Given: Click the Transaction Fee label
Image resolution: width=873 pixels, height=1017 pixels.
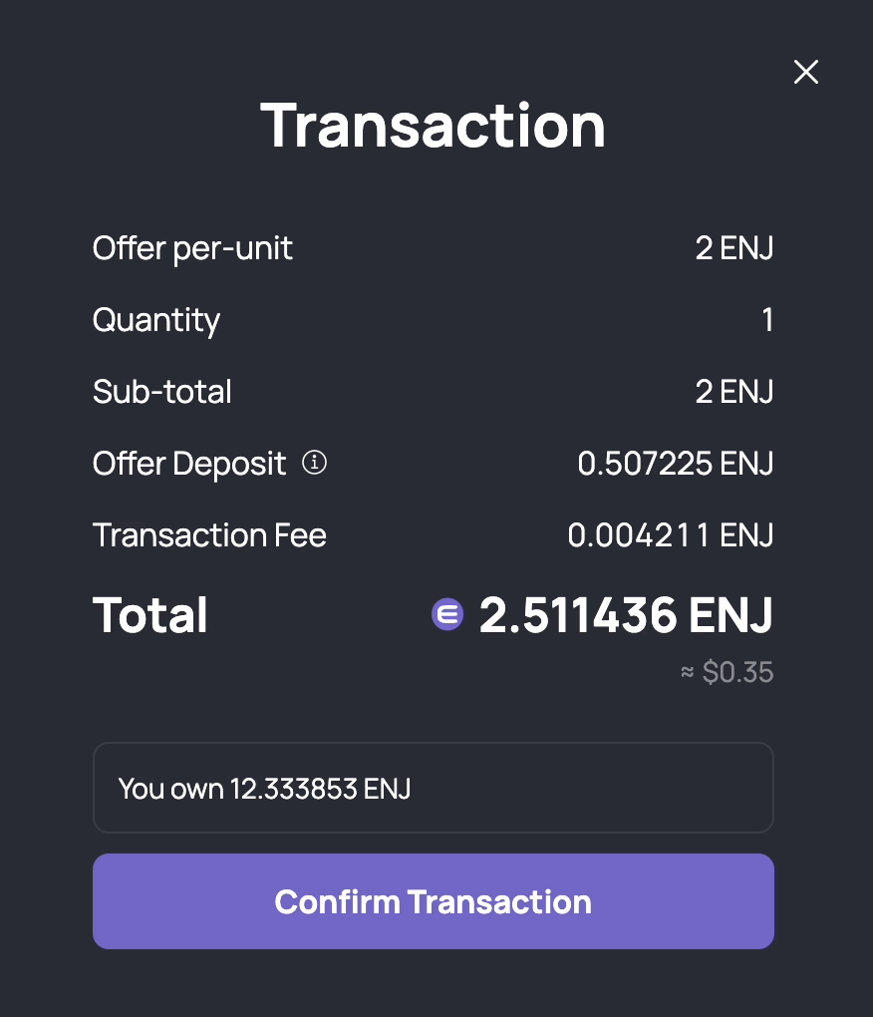Looking at the screenshot, I should tap(209, 535).
